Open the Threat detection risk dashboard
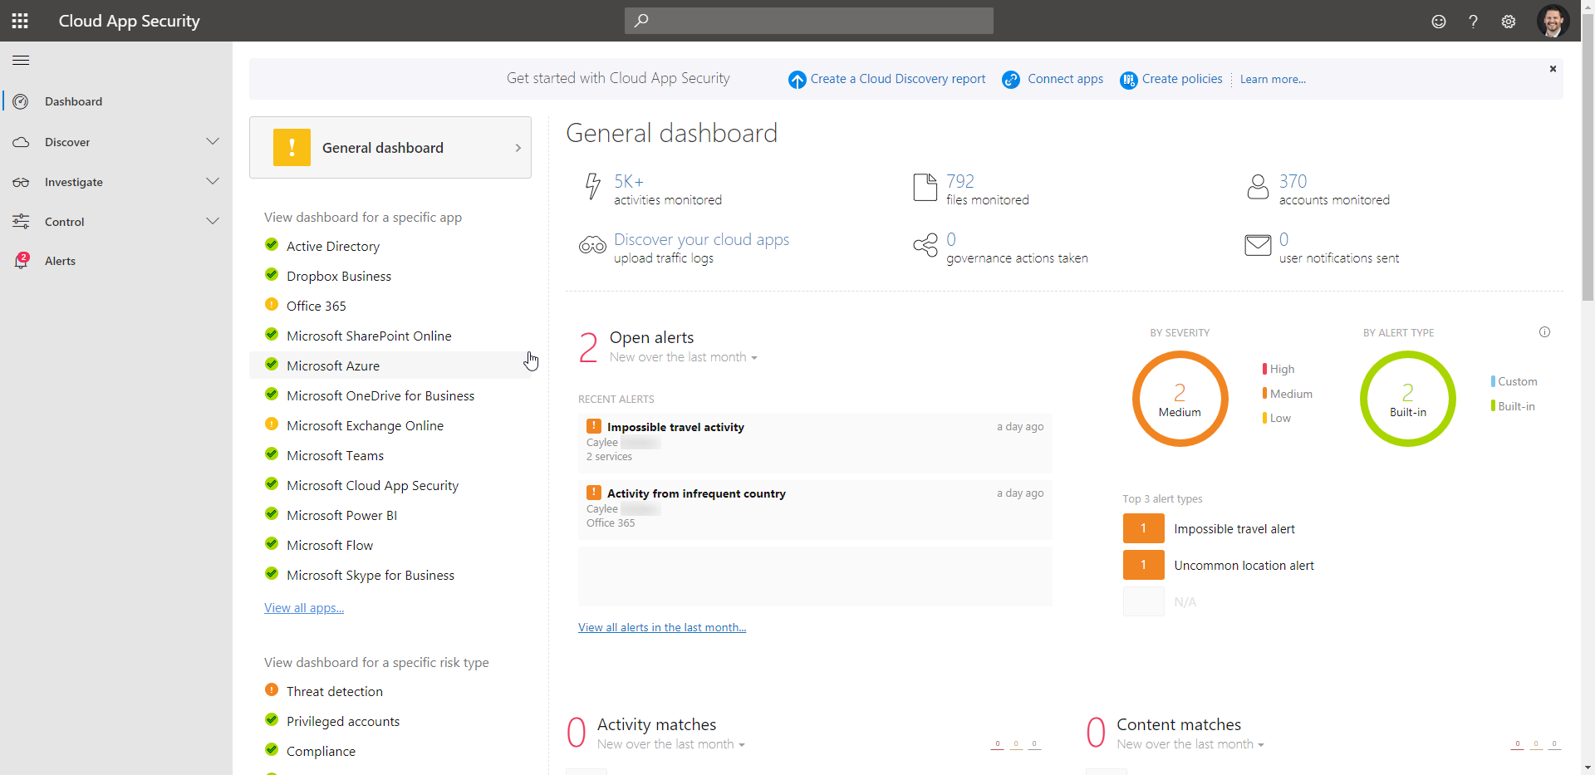Viewport: 1595px width, 775px height. point(335,691)
